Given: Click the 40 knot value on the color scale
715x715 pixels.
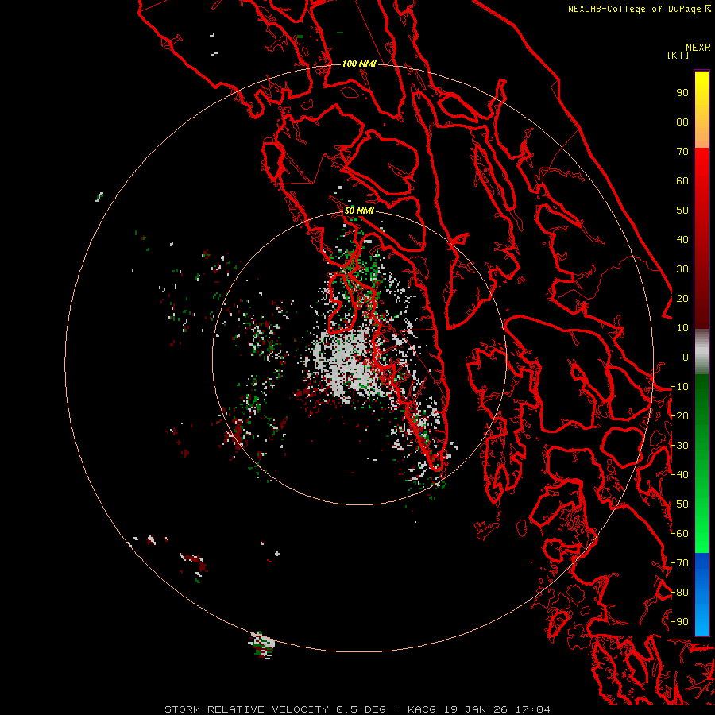Looking at the screenshot, I should 682,240.
